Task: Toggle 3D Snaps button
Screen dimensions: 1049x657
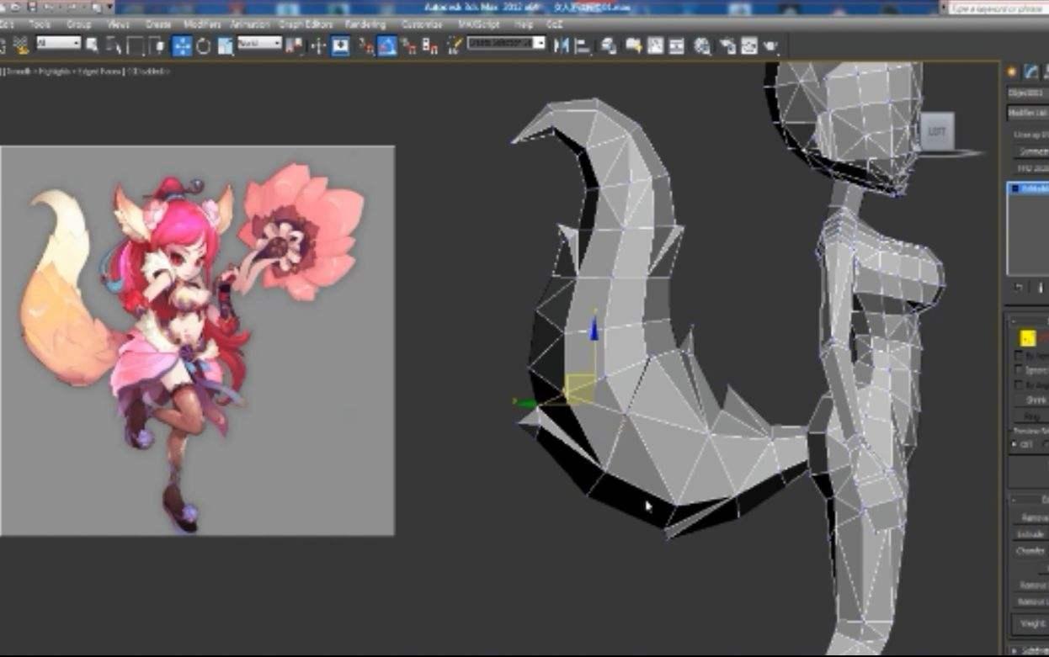Action: [366, 45]
